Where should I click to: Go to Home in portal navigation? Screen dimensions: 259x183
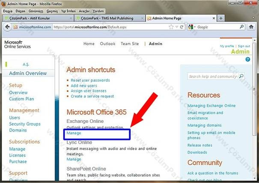(x=89, y=44)
